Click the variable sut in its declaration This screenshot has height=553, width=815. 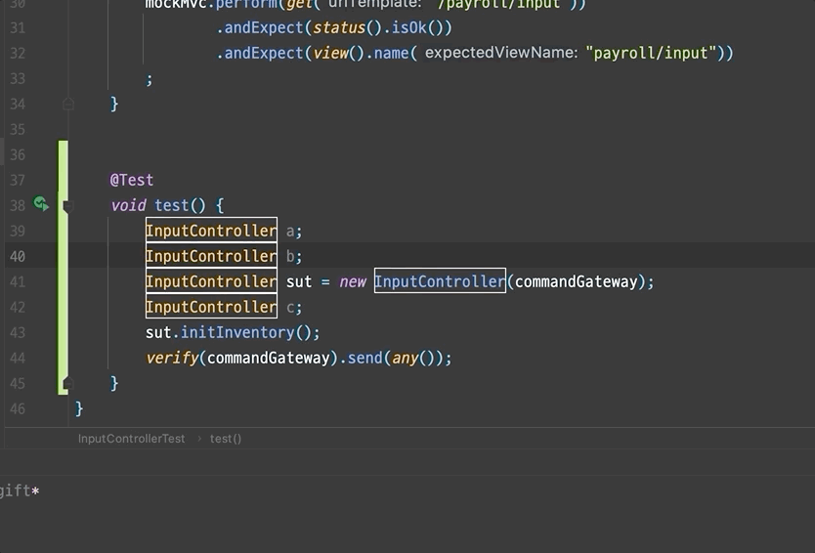point(299,281)
